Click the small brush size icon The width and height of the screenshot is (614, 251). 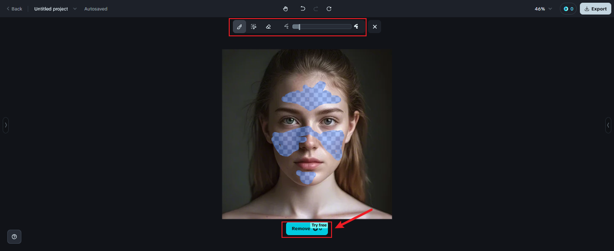coord(286,26)
